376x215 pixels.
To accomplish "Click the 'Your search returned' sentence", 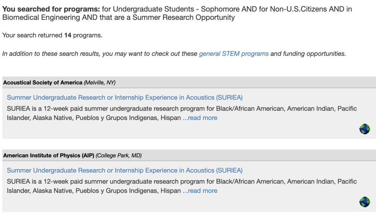I will coord(52,35).
